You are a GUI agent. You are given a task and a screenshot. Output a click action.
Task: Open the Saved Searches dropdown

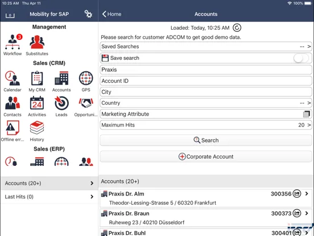(206, 47)
